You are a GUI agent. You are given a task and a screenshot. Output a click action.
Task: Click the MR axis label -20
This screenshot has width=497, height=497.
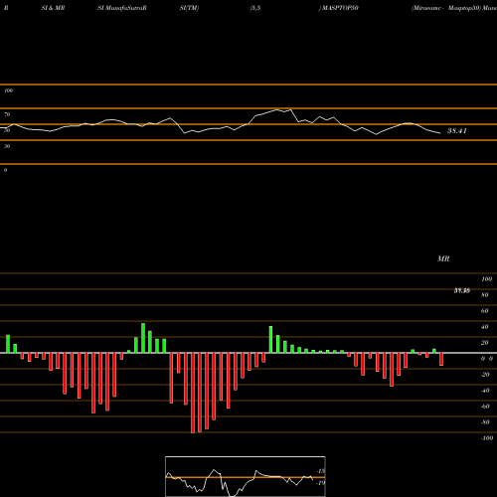pos(485,375)
